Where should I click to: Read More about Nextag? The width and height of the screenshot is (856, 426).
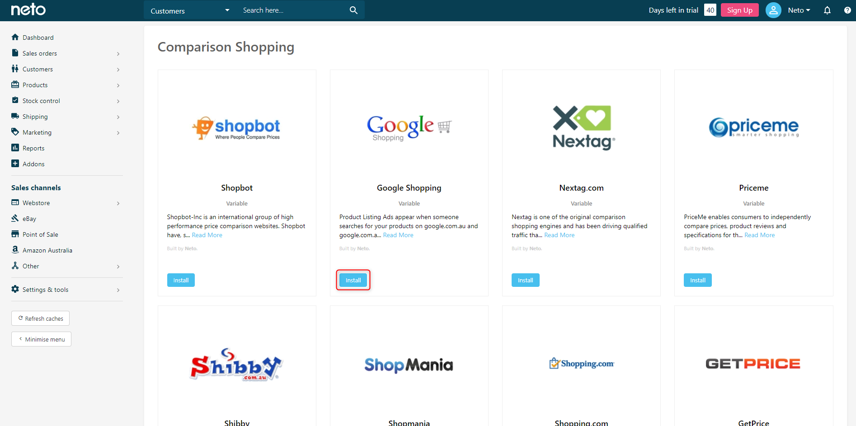click(x=560, y=235)
